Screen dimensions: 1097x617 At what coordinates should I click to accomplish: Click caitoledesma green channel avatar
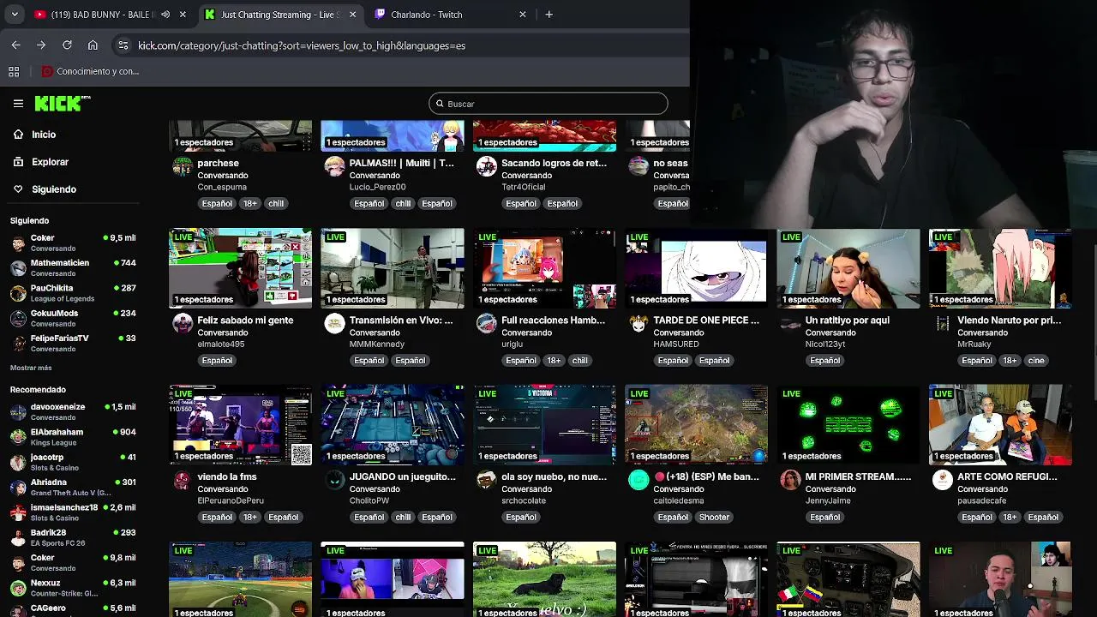tap(638, 480)
